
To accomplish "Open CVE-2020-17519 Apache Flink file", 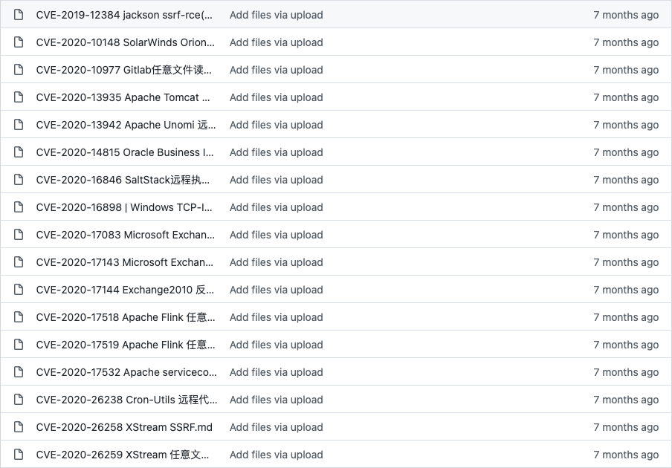I will (x=126, y=345).
